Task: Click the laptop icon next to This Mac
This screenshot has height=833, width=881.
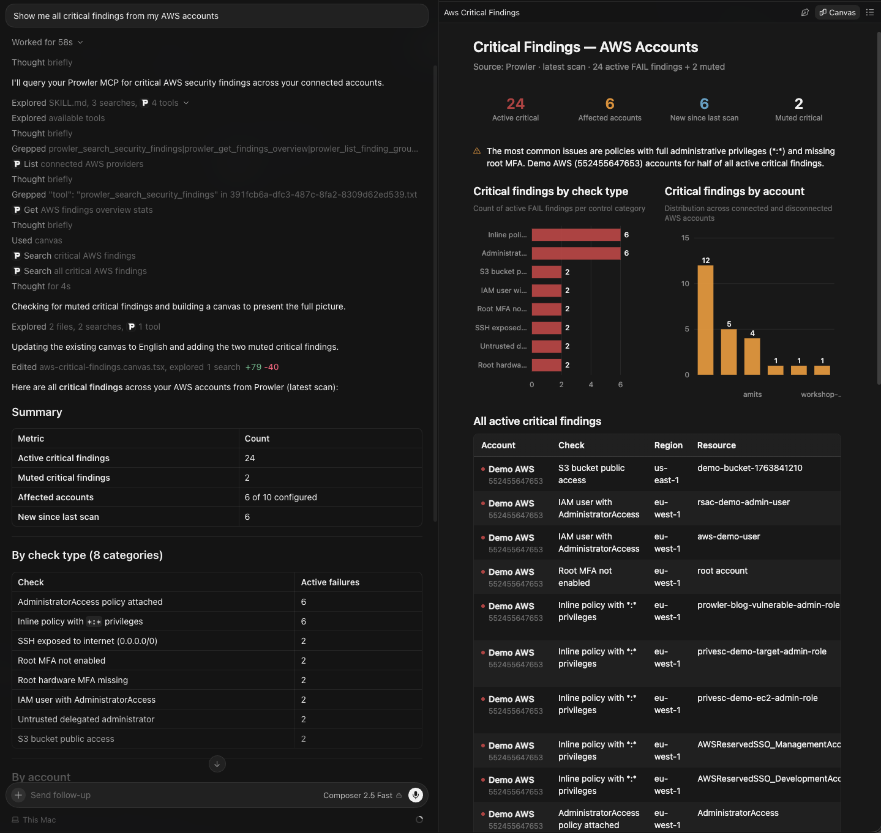Action: pos(15,820)
